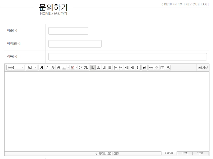Screen dimensions: 213x159
Task: Apply subscript formatting
Action: (86, 67)
